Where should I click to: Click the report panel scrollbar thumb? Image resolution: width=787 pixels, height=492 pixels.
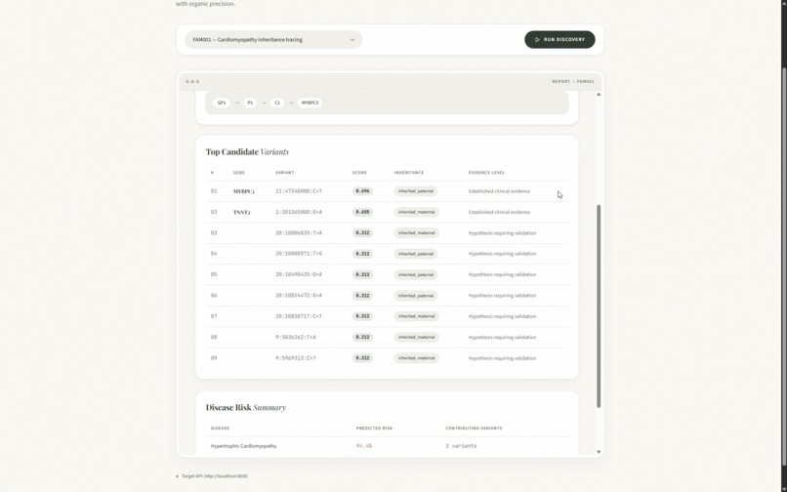coord(599,307)
